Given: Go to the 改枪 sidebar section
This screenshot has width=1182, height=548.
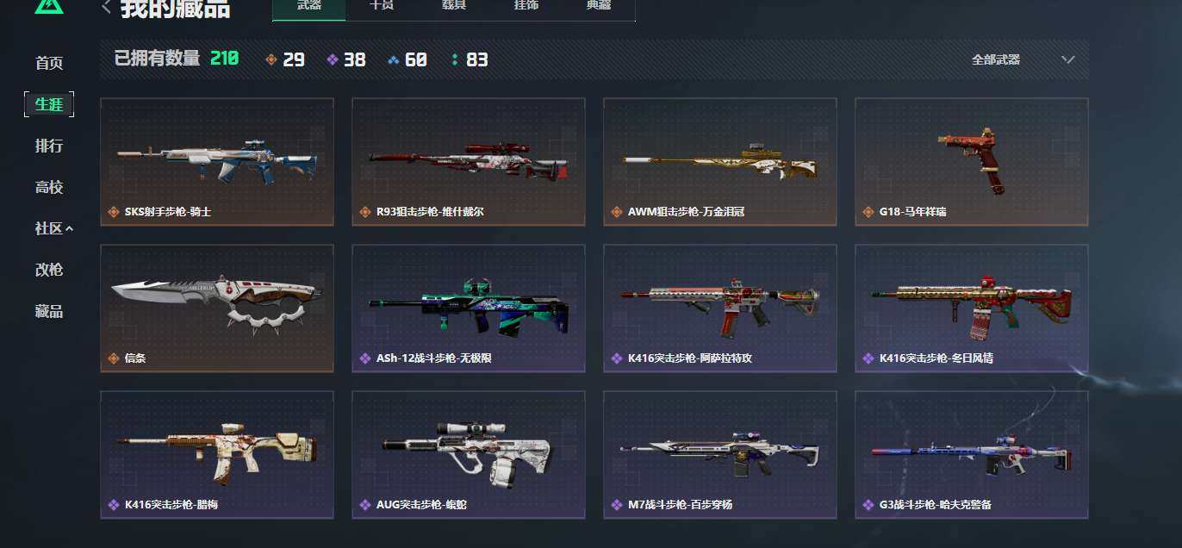Looking at the screenshot, I should pos(49,270).
